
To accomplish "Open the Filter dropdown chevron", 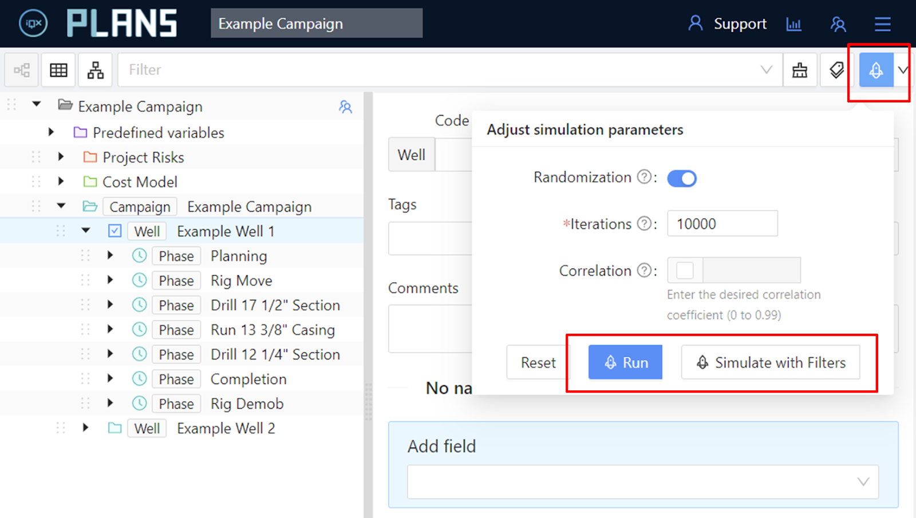I will coord(766,70).
